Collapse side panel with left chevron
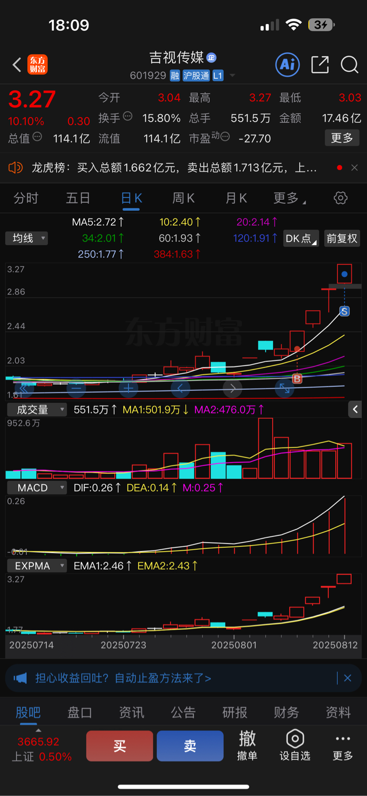This screenshot has width=367, height=796. (355, 409)
